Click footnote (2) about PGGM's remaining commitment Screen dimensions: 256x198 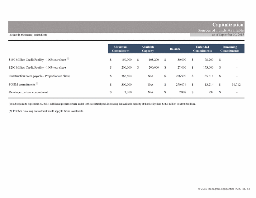(46, 111)
